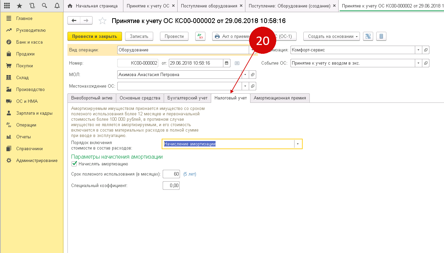
Task: Open notifications bell icon
Action: [x=57, y=6]
